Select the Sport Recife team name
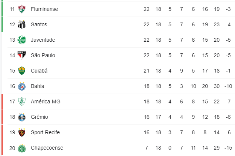235x156 pixels. pos(45,132)
